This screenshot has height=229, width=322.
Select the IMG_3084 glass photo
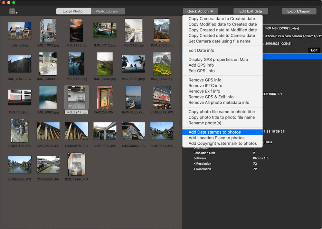(48, 64)
